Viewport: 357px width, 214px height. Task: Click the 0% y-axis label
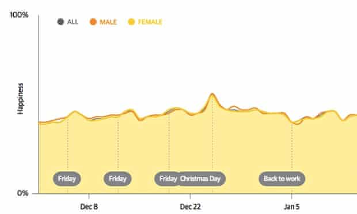(23, 193)
